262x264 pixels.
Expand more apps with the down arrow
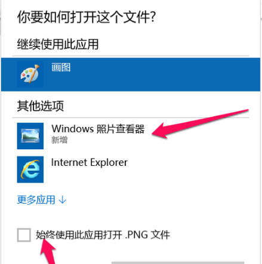coord(63,200)
